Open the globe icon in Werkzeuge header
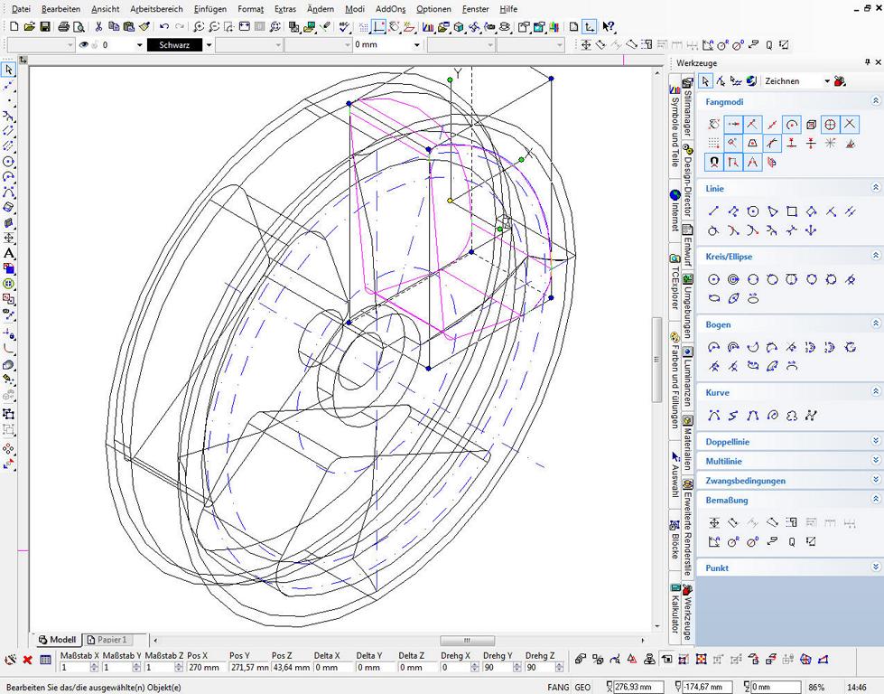The image size is (884, 694). click(751, 81)
